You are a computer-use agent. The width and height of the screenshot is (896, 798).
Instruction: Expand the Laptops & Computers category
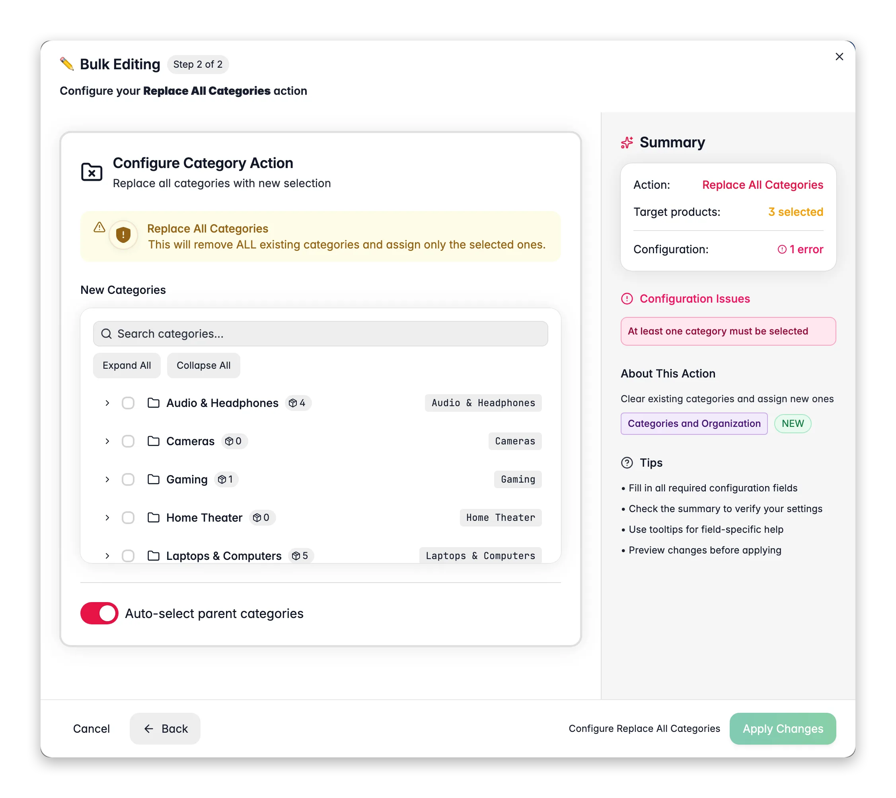(107, 555)
